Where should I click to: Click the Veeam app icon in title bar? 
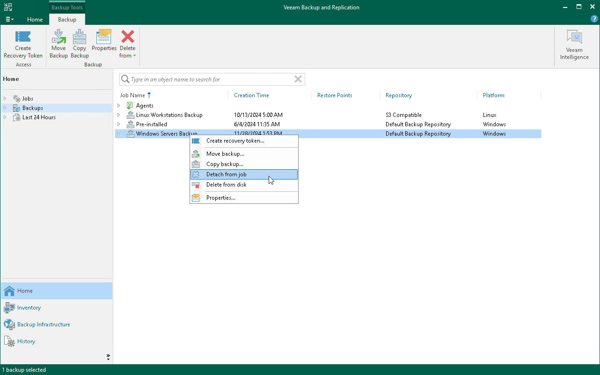pos(8,7)
